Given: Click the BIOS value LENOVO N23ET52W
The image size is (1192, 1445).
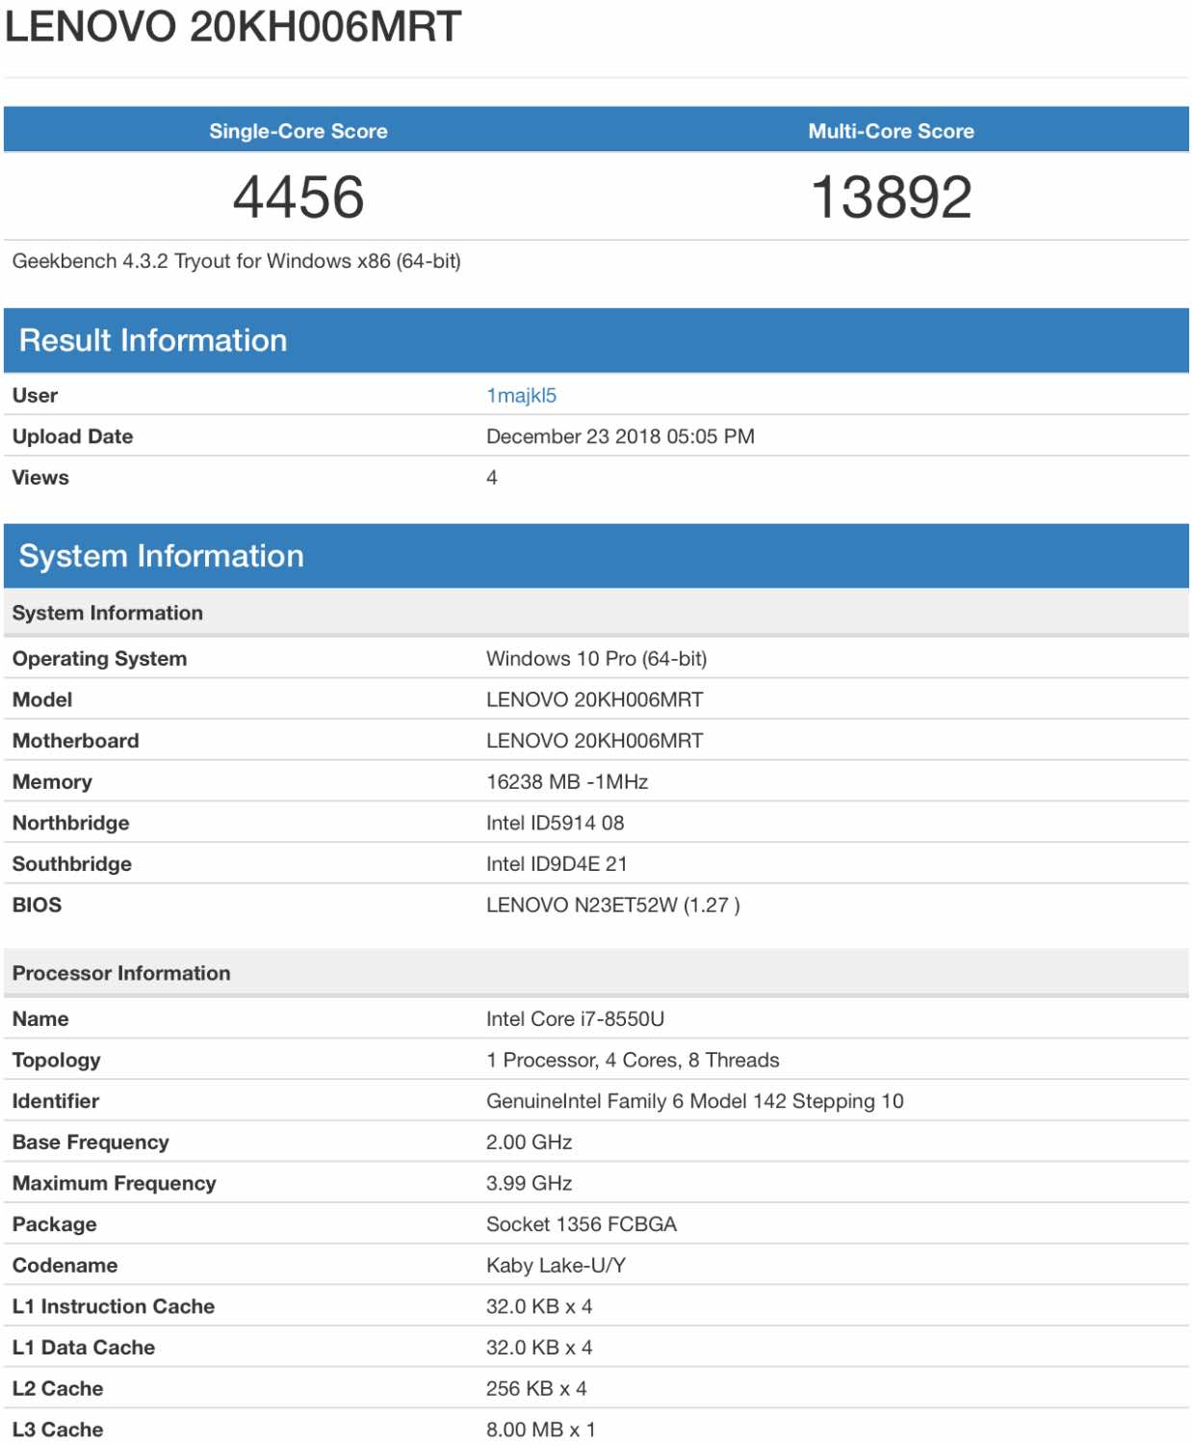Looking at the screenshot, I should [x=612, y=906].
